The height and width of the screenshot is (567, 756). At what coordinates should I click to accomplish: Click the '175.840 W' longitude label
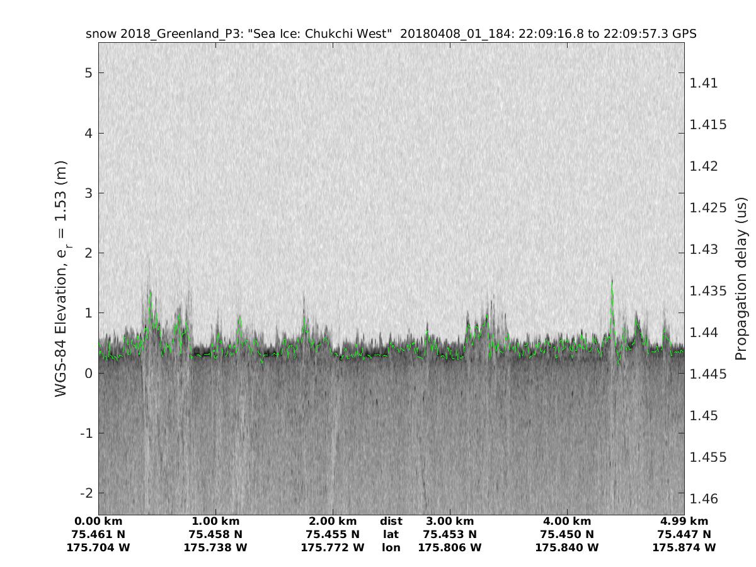click(x=567, y=547)
